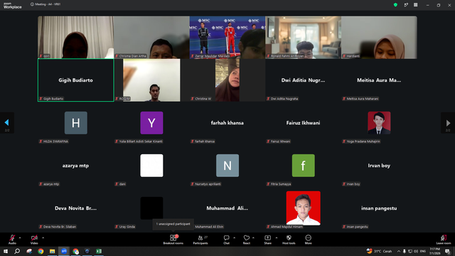Click the taskbar clock showing 7:17 PM
The image size is (455, 256).
click(434, 251)
